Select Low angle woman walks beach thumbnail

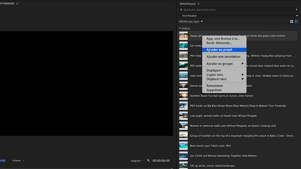point(183,116)
